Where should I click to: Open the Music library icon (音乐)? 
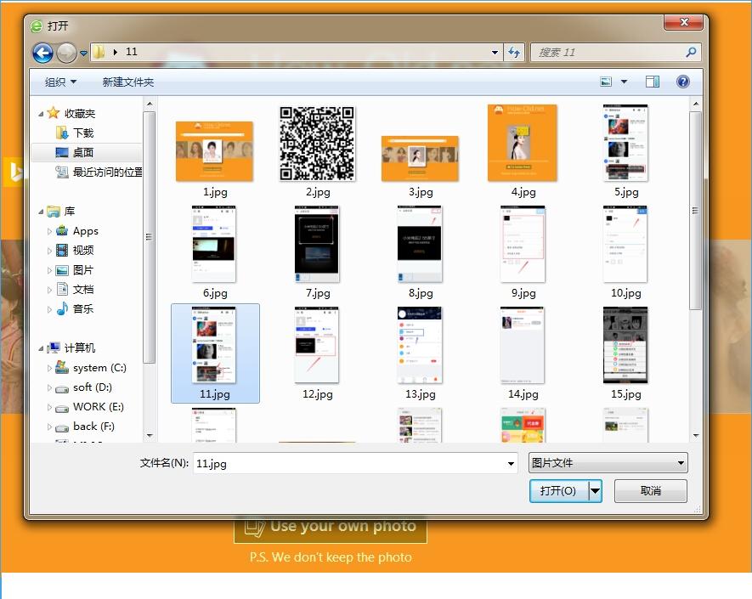click(62, 309)
